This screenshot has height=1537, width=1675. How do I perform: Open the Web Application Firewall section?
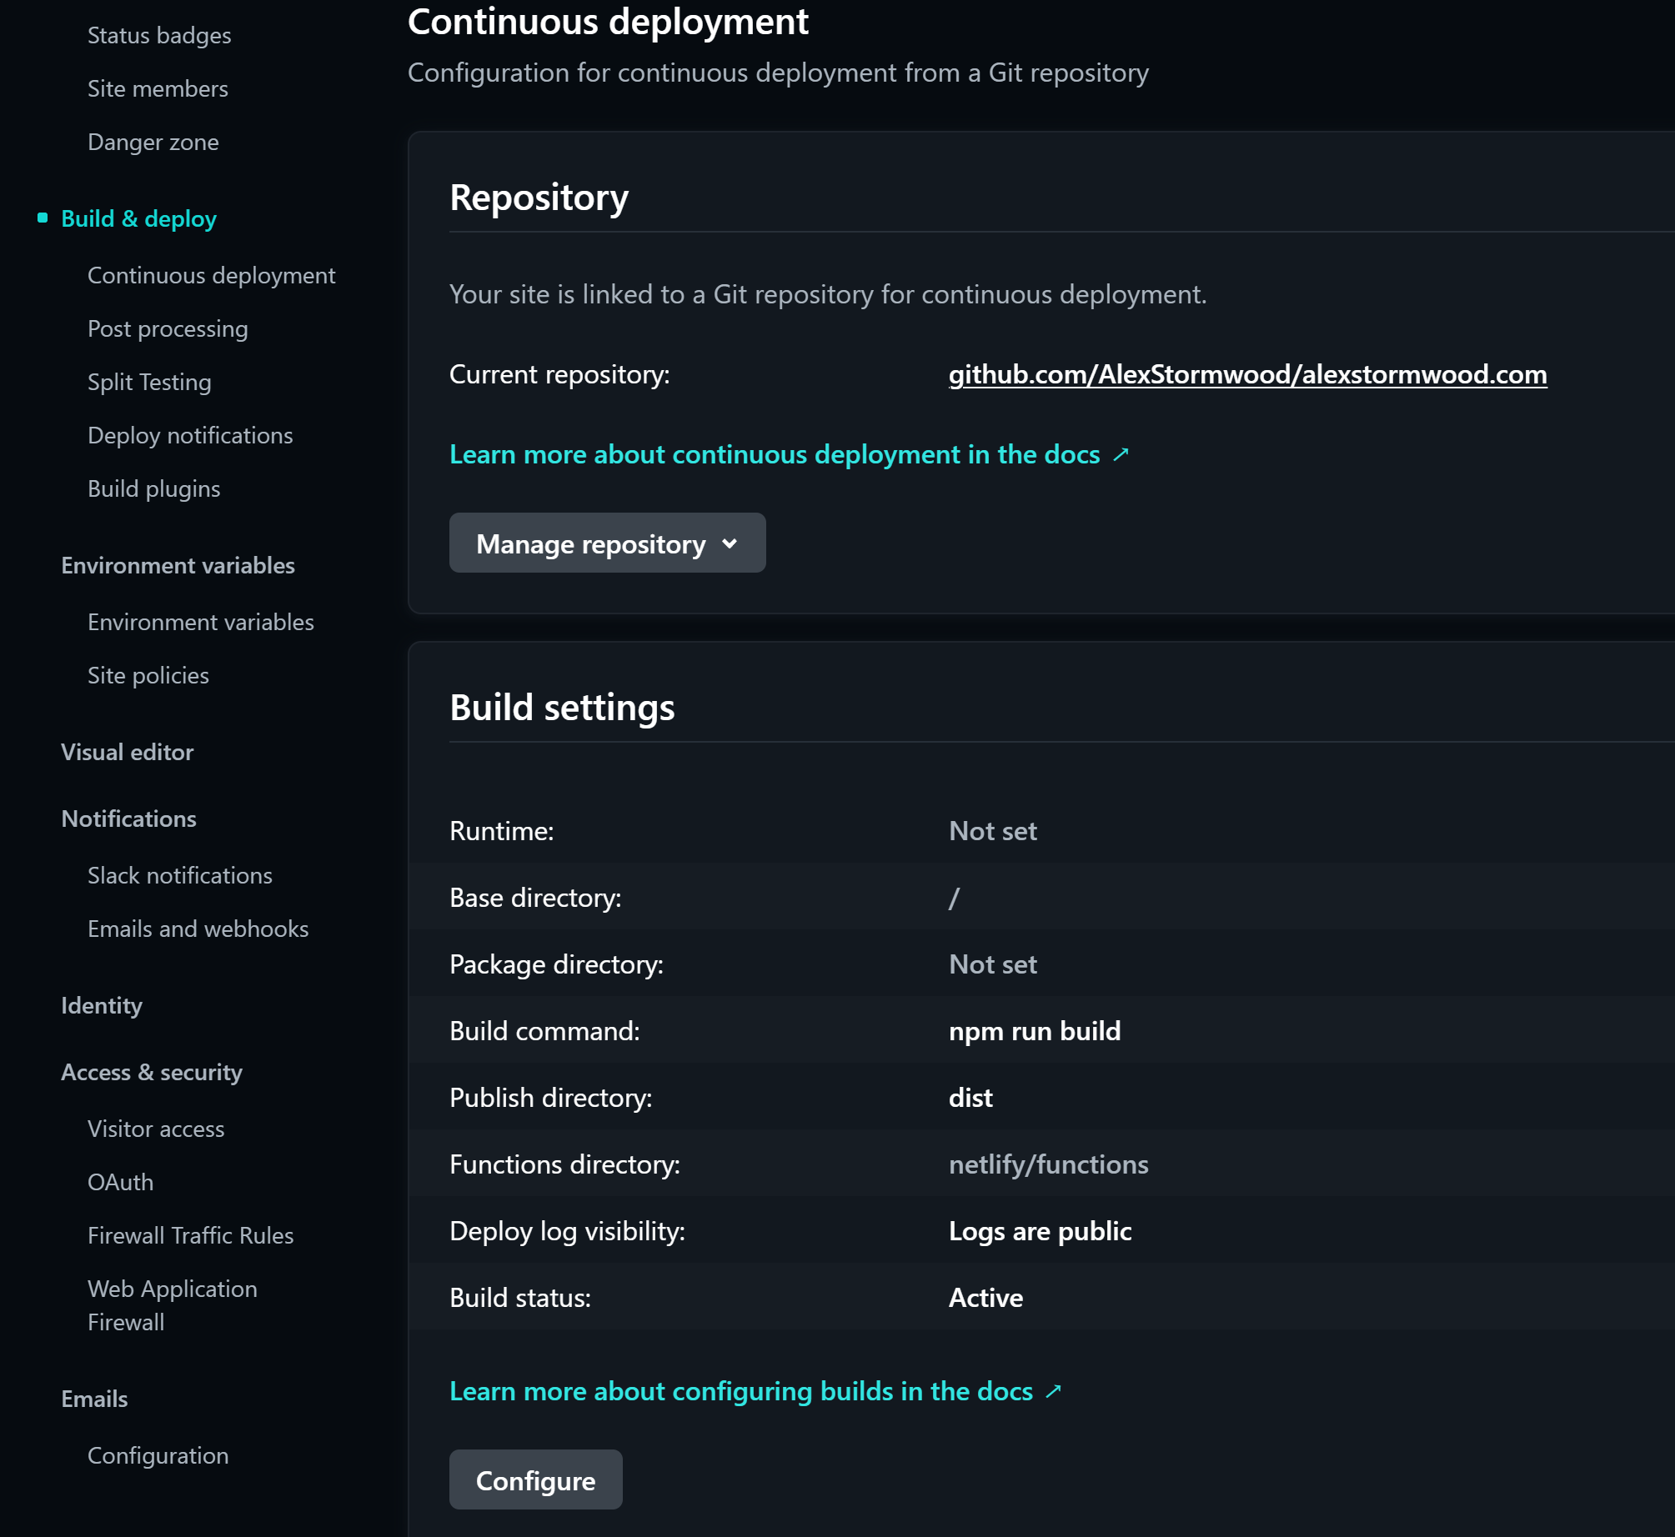(x=172, y=1304)
